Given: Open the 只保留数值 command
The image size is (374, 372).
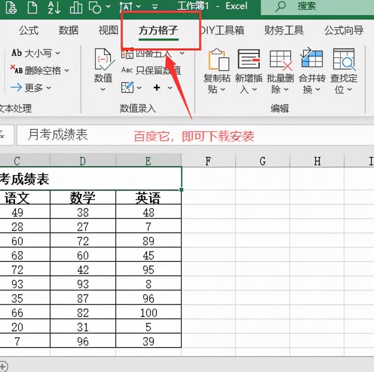Looking at the screenshot, I should point(151,70).
